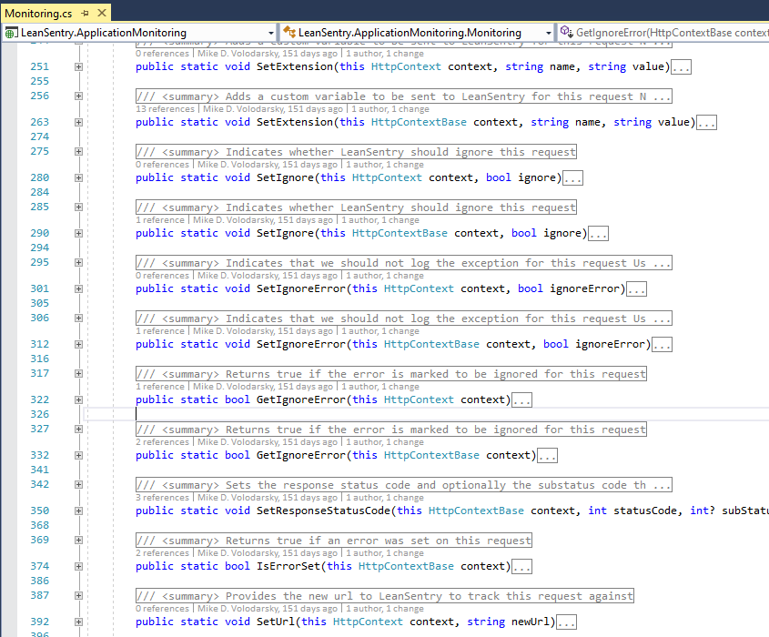Click the collapsed summary 'Returns true if an error was set'

(x=333, y=541)
